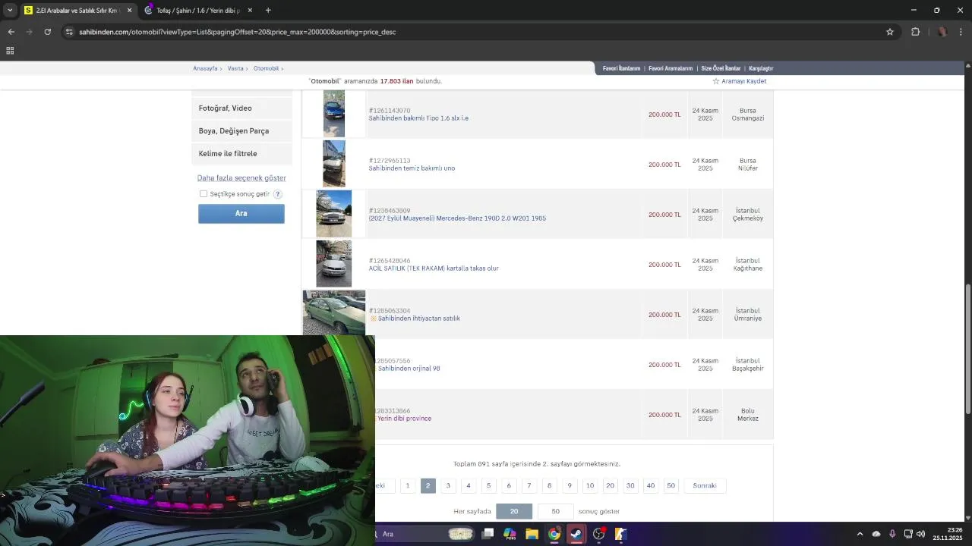The height and width of the screenshot is (546, 972).
Task: Open Sahibinden bakımlı Tipo 1.6 slx listing
Action: pos(418,118)
